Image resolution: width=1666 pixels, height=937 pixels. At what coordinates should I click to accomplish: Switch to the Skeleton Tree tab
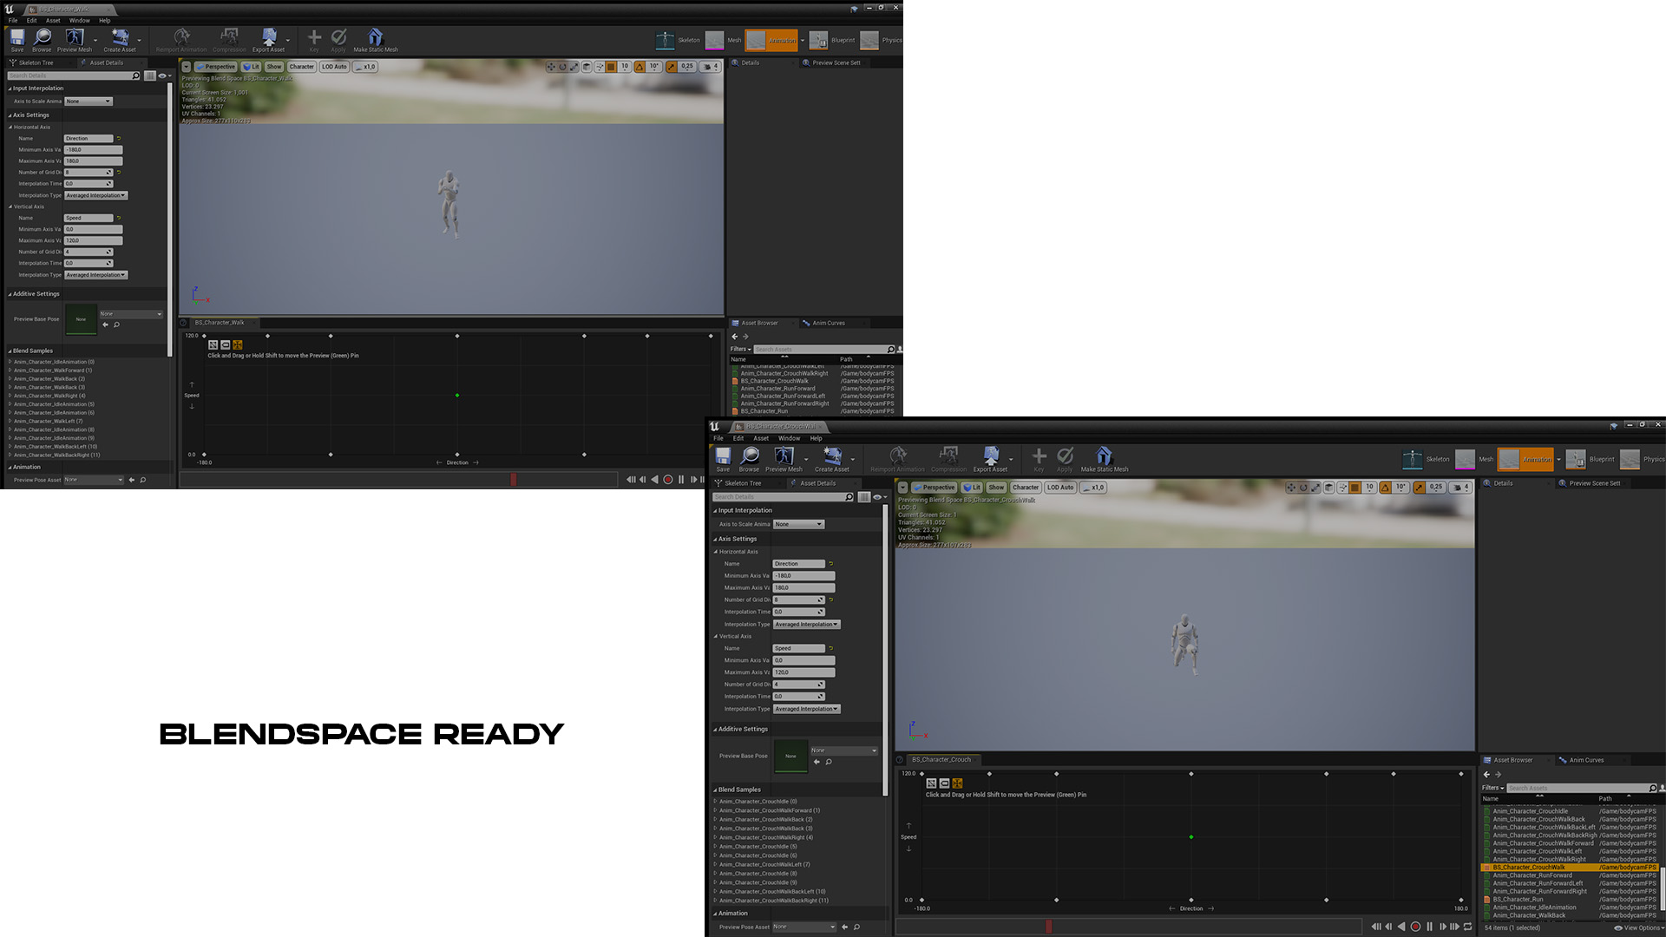click(x=742, y=483)
